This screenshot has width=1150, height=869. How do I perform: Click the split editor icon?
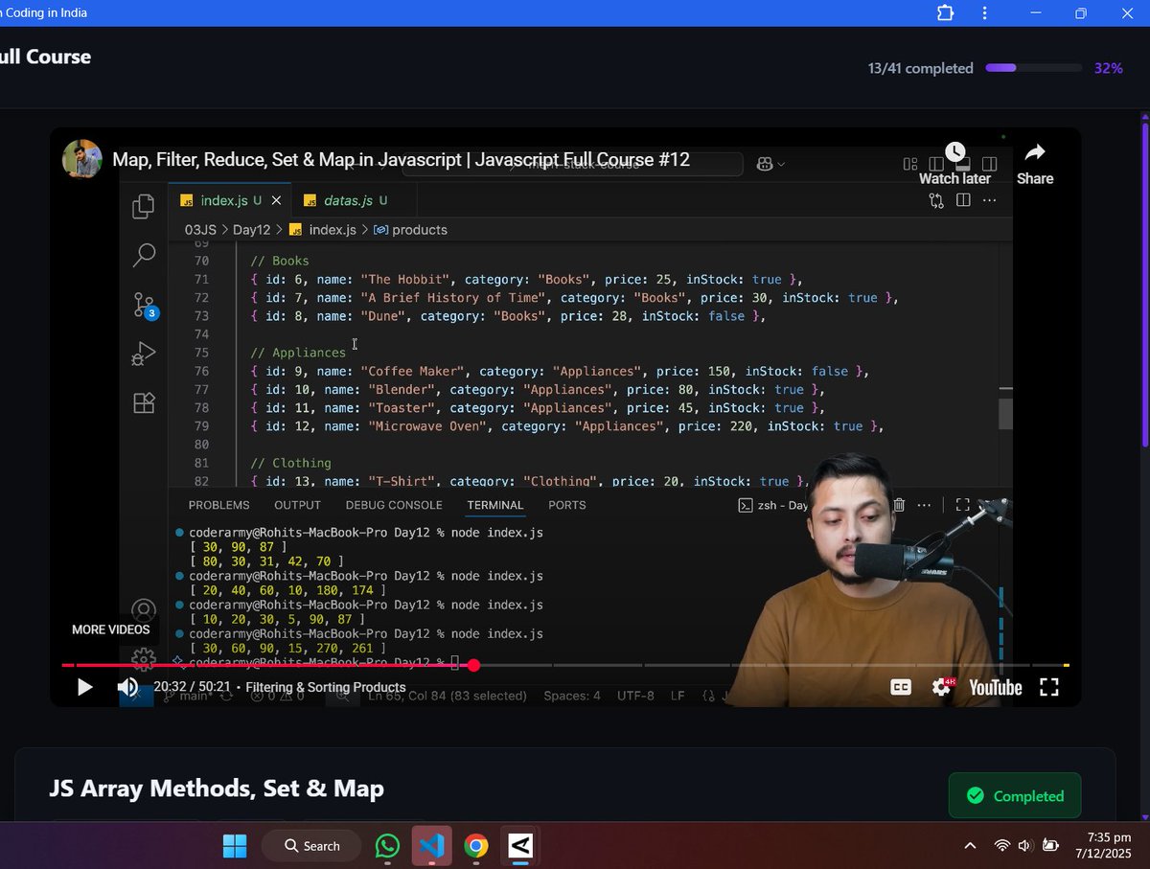[x=963, y=200]
